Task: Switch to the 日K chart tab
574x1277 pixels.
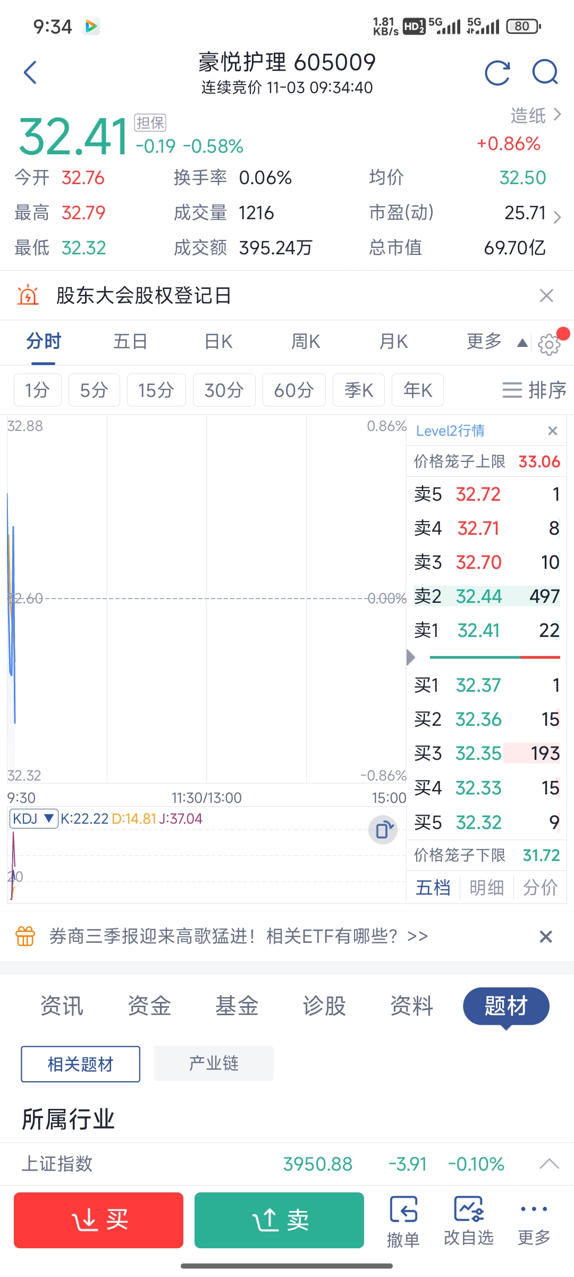Action: point(218,342)
